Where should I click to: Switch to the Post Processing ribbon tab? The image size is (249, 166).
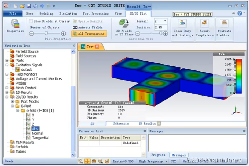point(96,13)
